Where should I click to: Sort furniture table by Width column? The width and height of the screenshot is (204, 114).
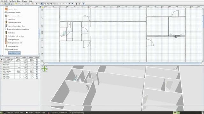coord(18,58)
